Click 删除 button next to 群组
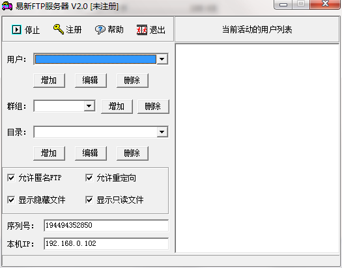This screenshot has height=268, width=342. (x=153, y=107)
